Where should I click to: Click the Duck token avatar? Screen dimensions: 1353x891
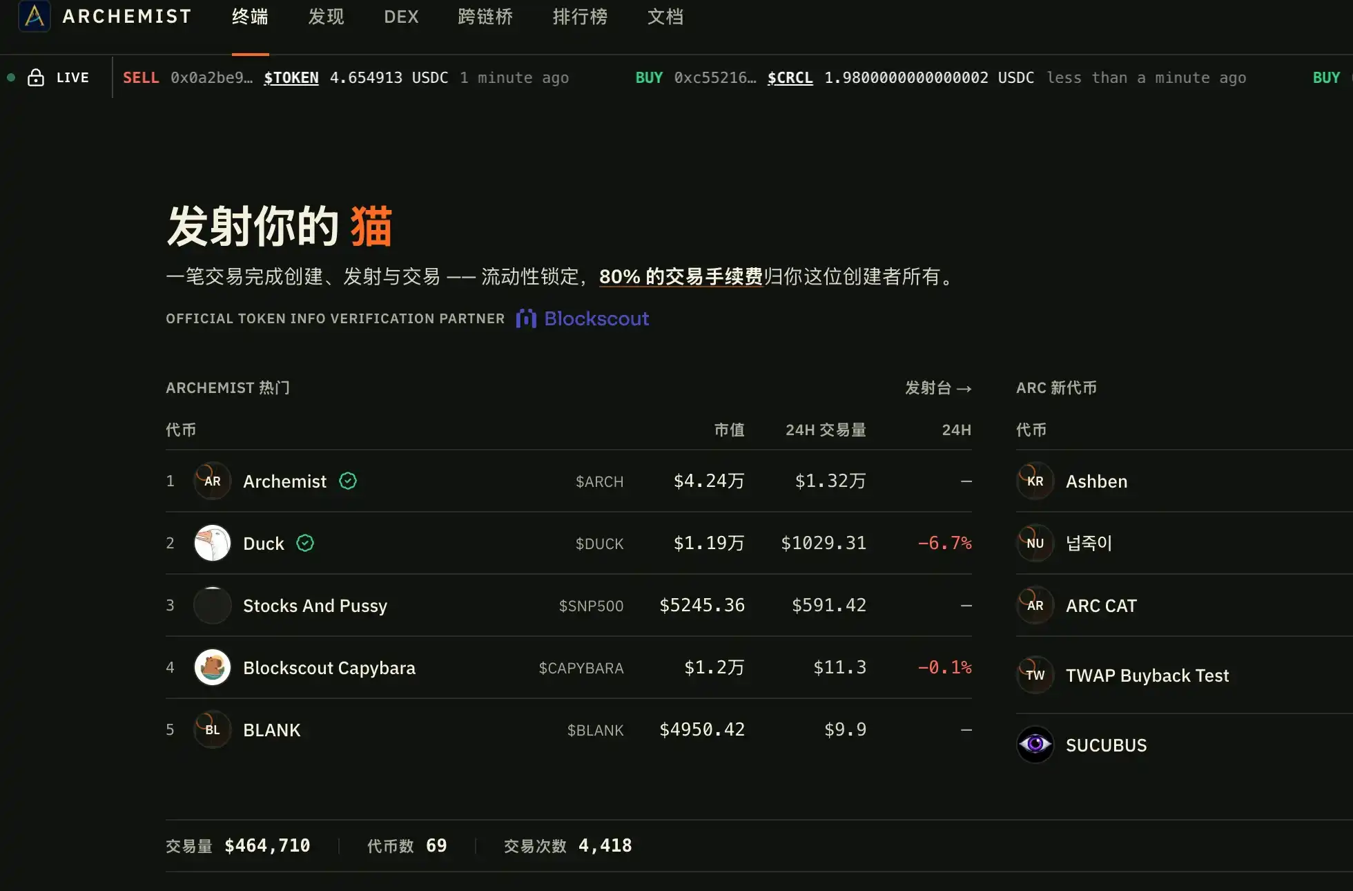213,543
